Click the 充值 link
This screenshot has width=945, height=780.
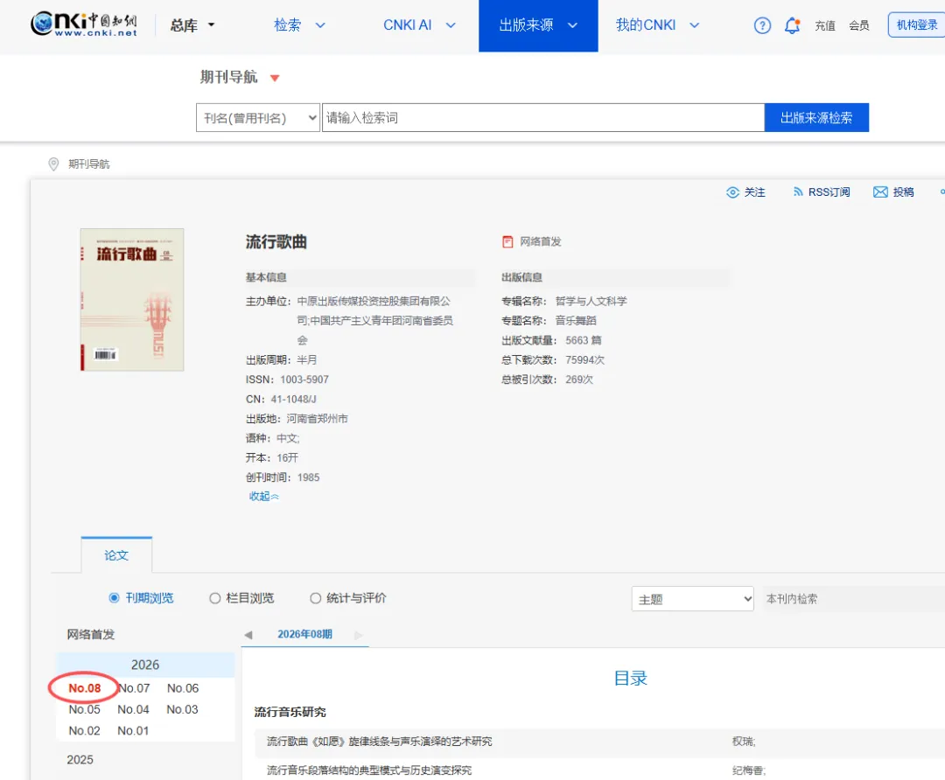pyautogui.click(x=824, y=25)
